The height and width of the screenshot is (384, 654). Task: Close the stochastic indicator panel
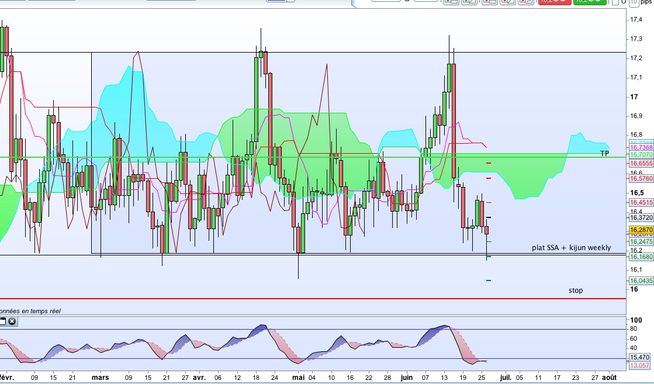(x=12, y=321)
